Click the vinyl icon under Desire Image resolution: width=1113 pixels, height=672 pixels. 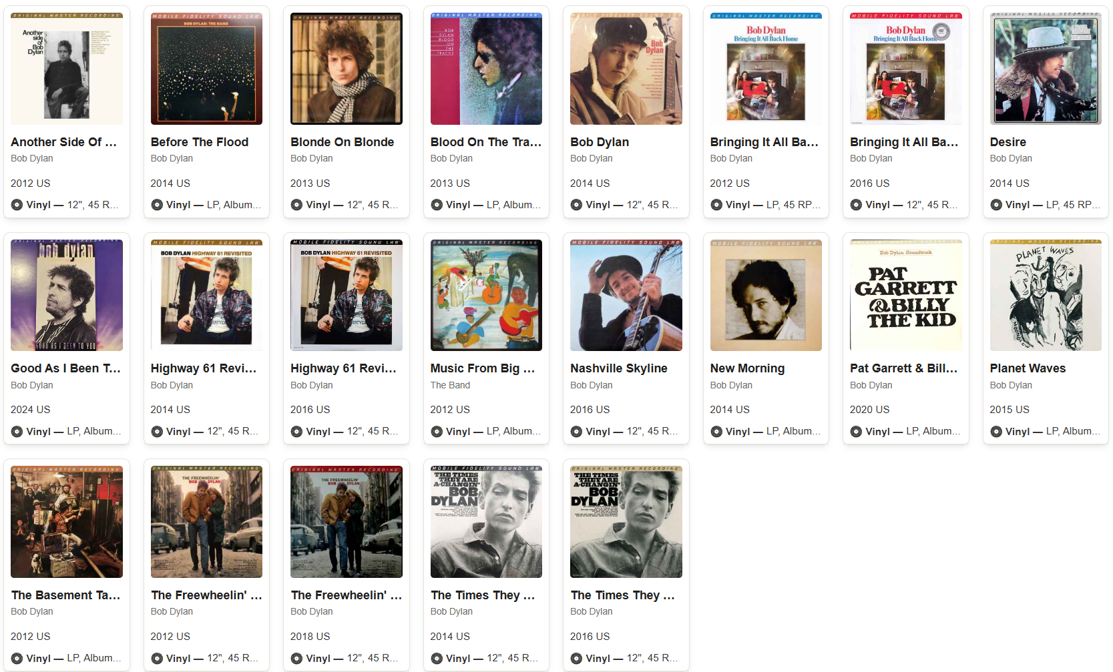996,205
